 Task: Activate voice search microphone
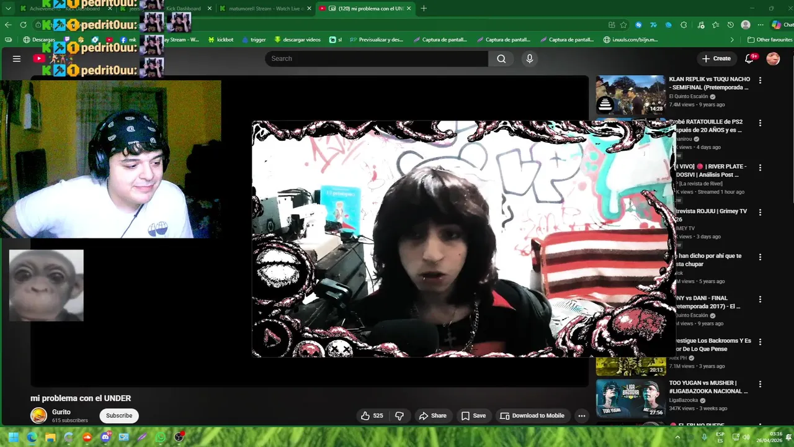click(x=529, y=58)
